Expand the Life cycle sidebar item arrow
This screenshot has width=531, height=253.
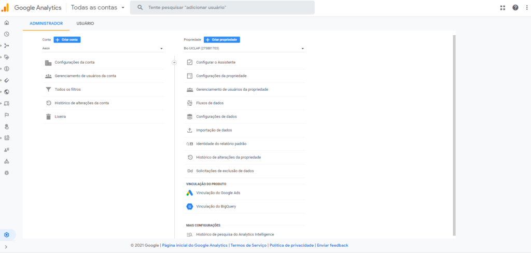[x=2, y=46]
